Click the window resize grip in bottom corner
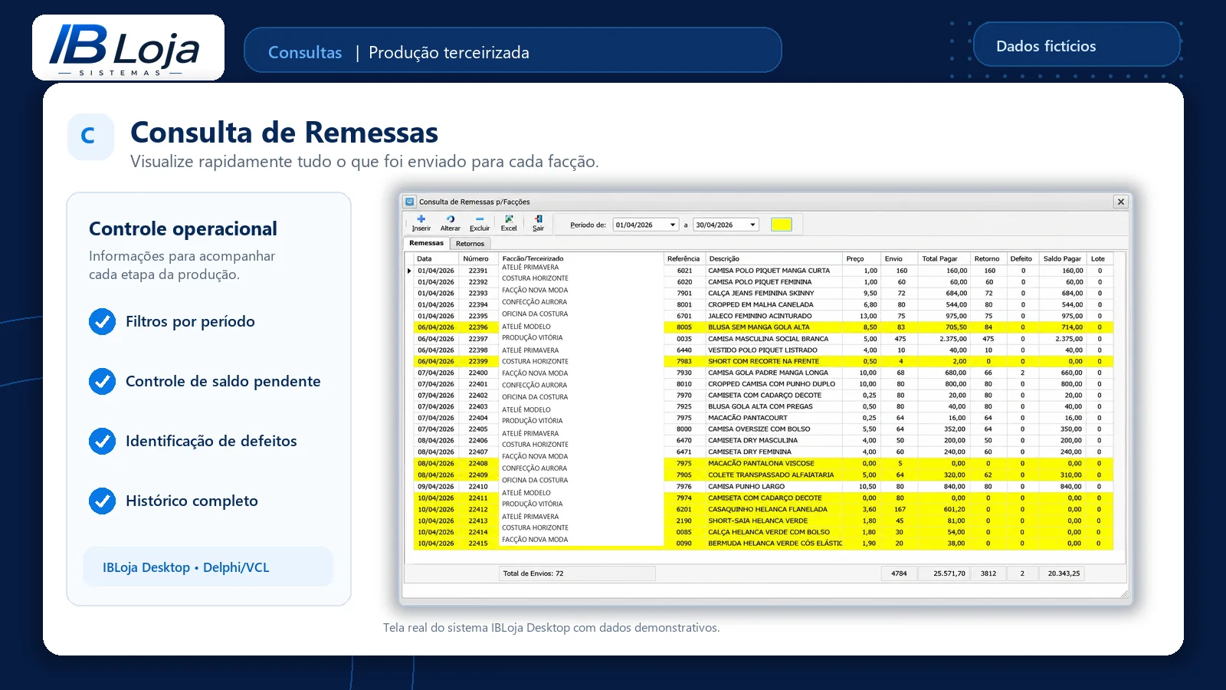1226x690 pixels. tap(1124, 593)
